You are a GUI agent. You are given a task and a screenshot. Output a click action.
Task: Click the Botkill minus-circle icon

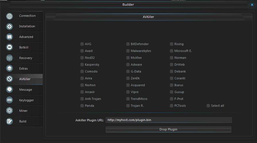coord(9,47)
